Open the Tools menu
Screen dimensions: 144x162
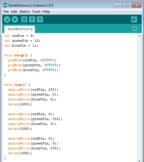[x=36, y=12]
